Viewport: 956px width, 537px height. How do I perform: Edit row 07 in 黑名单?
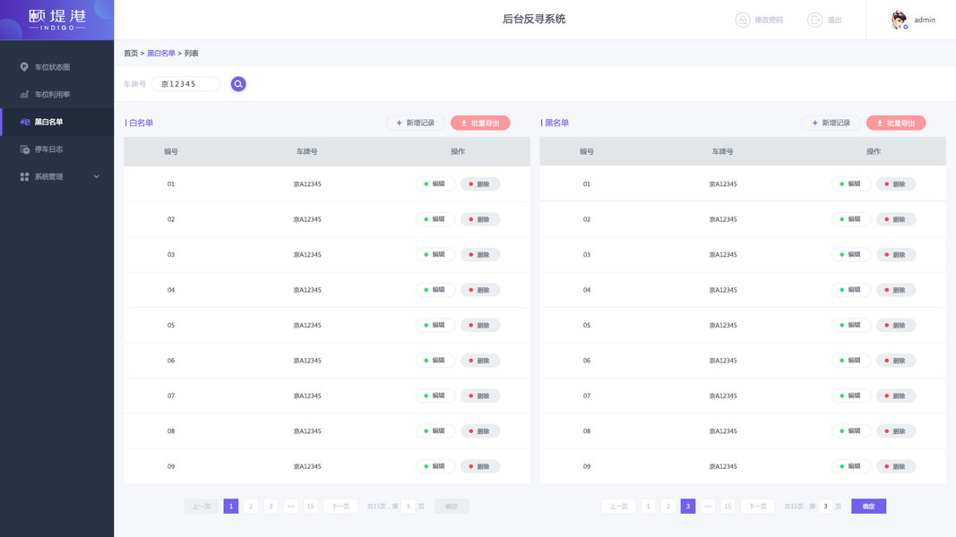coord(851,396)
